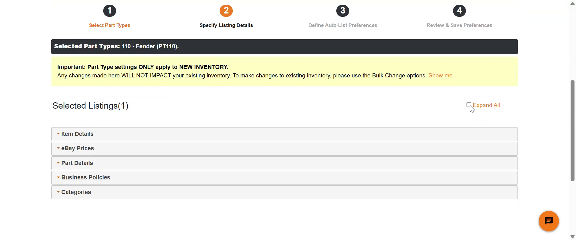The width and height of the screenshot is (576, 240).
Task: Click the step 1 number circle
Action: [x=109, y=11]
